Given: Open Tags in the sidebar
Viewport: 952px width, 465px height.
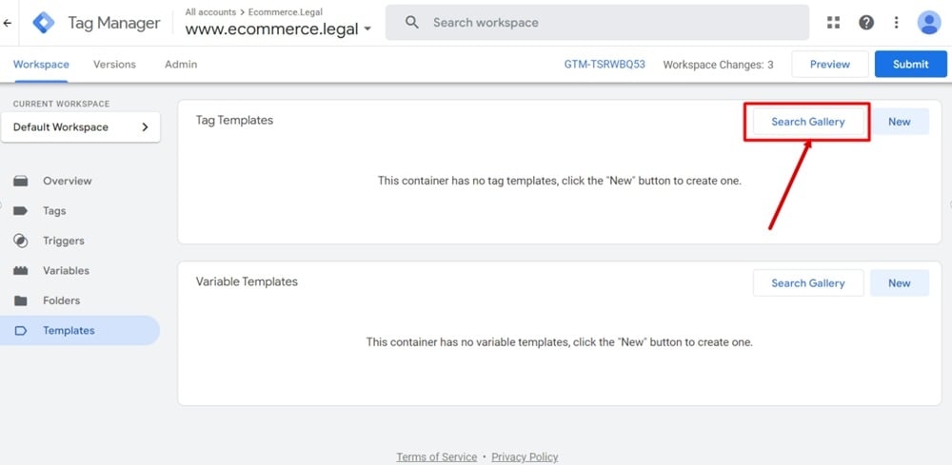Looking at the screenshot, I should coord(54,211).
